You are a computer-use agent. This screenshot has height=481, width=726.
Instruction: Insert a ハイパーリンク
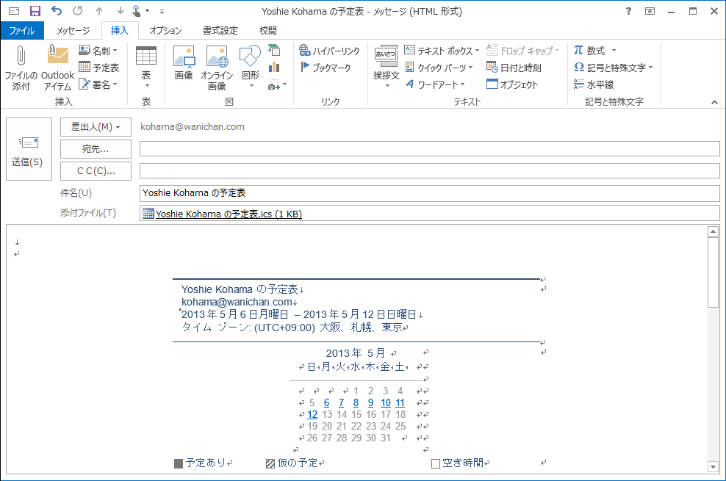tap(329, 51)
